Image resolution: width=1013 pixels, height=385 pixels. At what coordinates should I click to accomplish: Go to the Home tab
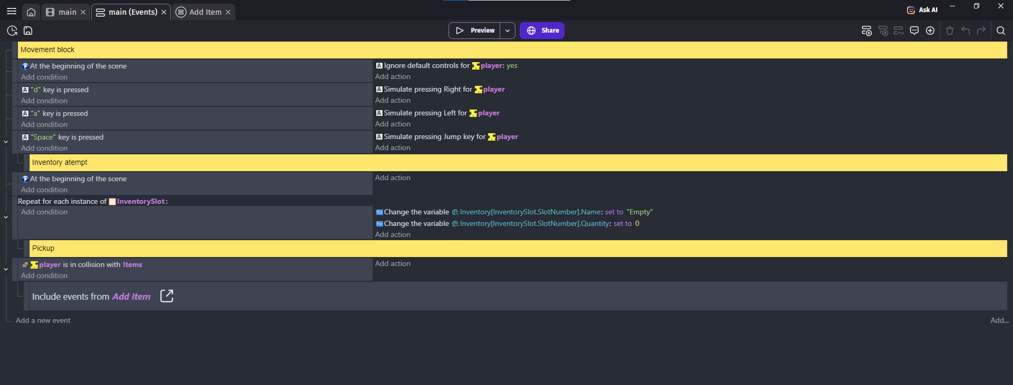[31, 12]
